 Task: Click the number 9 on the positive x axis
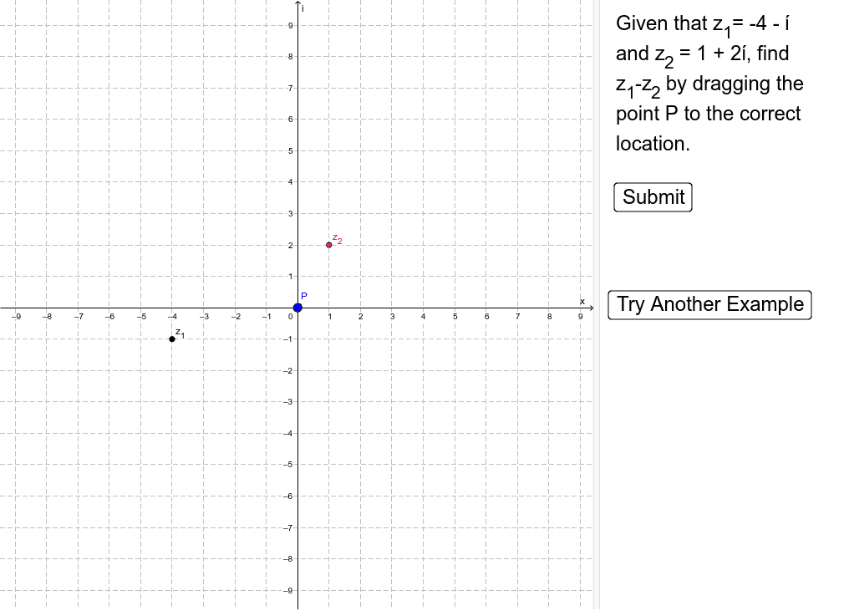pos(580,318)
